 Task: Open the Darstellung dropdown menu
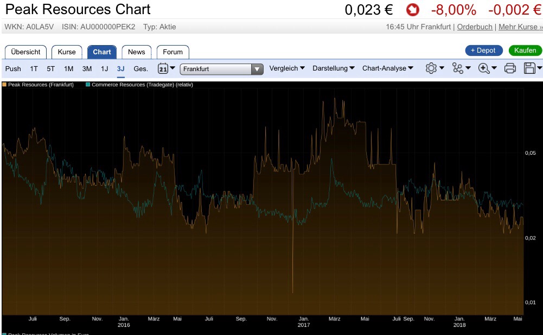333,68
